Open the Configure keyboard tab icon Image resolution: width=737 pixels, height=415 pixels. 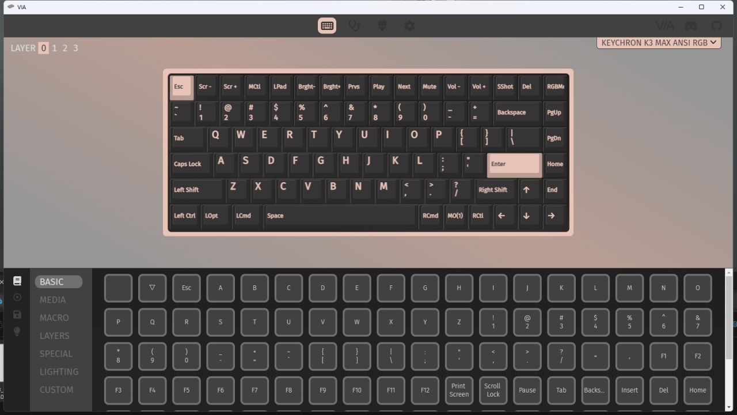[327, 26]
